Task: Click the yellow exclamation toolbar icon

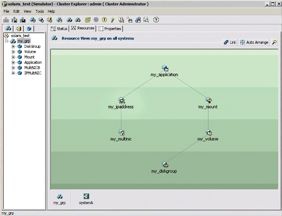Action: [x=104, y=20]
